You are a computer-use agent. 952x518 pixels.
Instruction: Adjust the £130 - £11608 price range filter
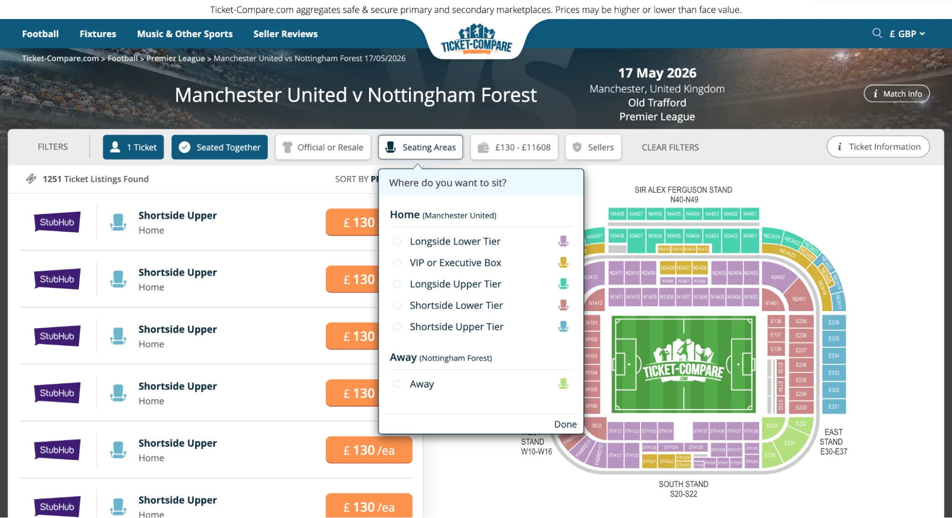tap(514, 147)
